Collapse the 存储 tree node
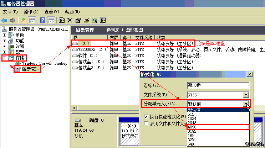Screen dimensions: 265x148 (4, 58)
